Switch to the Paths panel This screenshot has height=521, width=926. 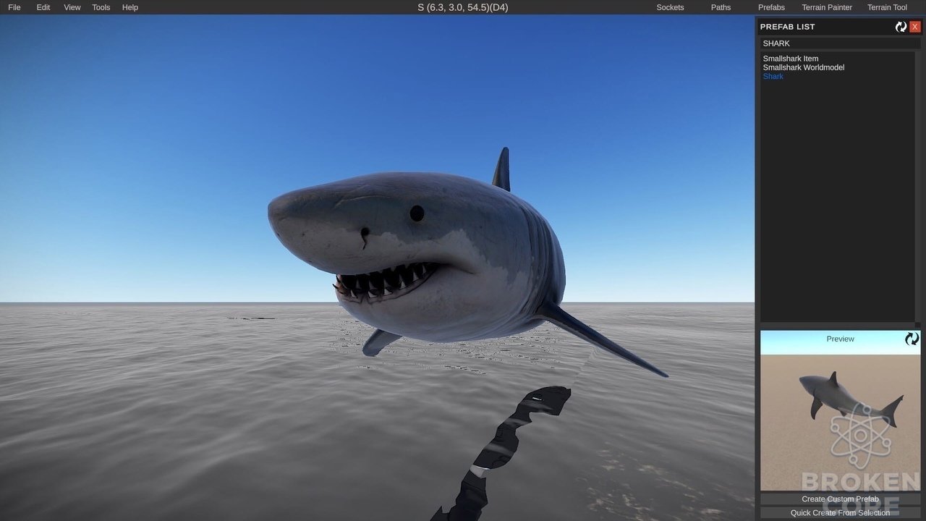721,7
